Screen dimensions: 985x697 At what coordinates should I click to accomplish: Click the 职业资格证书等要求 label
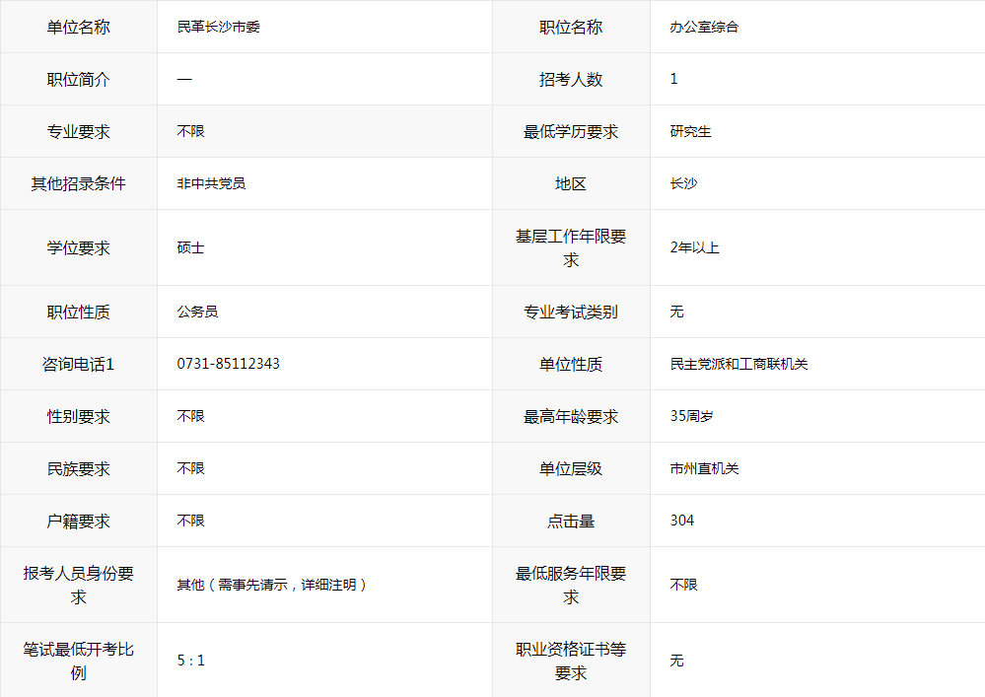pyautogui.click(x=571, y=661)
